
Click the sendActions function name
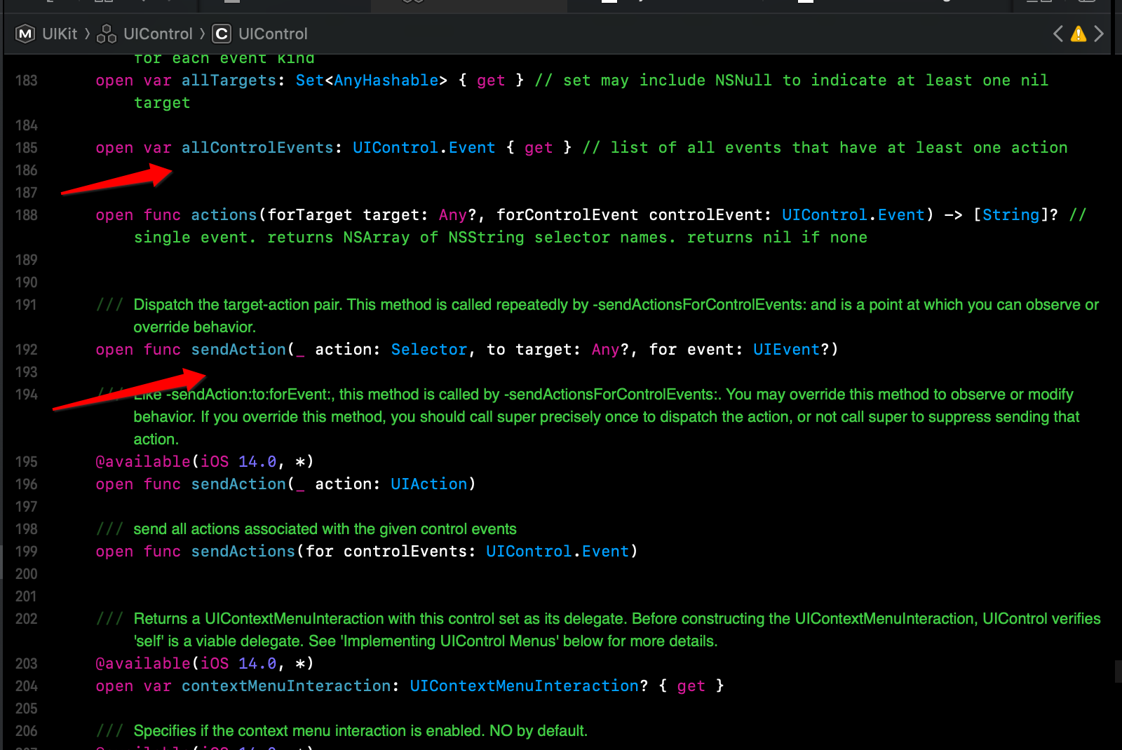243,552
